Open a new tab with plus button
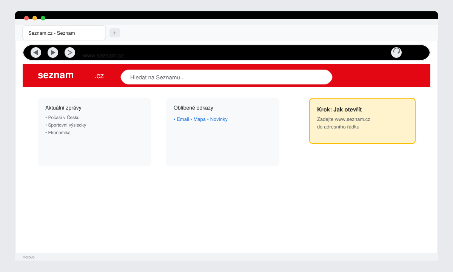Image resolution: width=453 pixels, height=272 pixels. pyautogui.click(x=115, y=33)
